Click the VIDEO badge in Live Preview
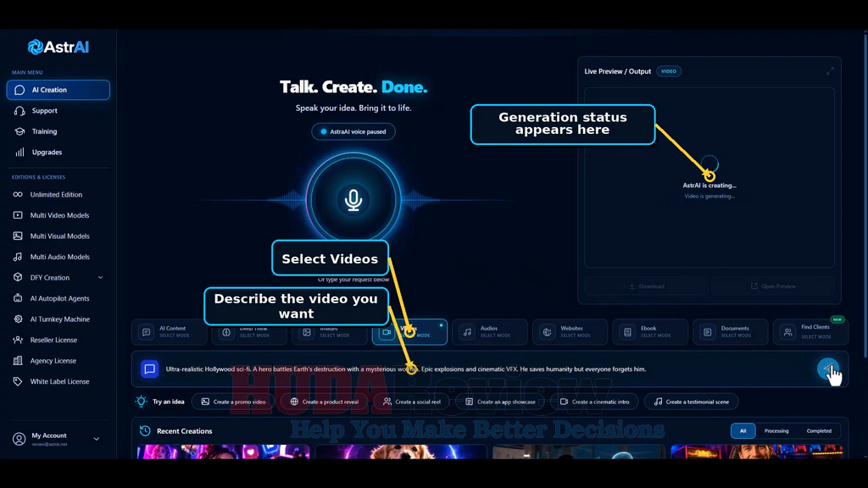868x488 pixels. point(669,71)
